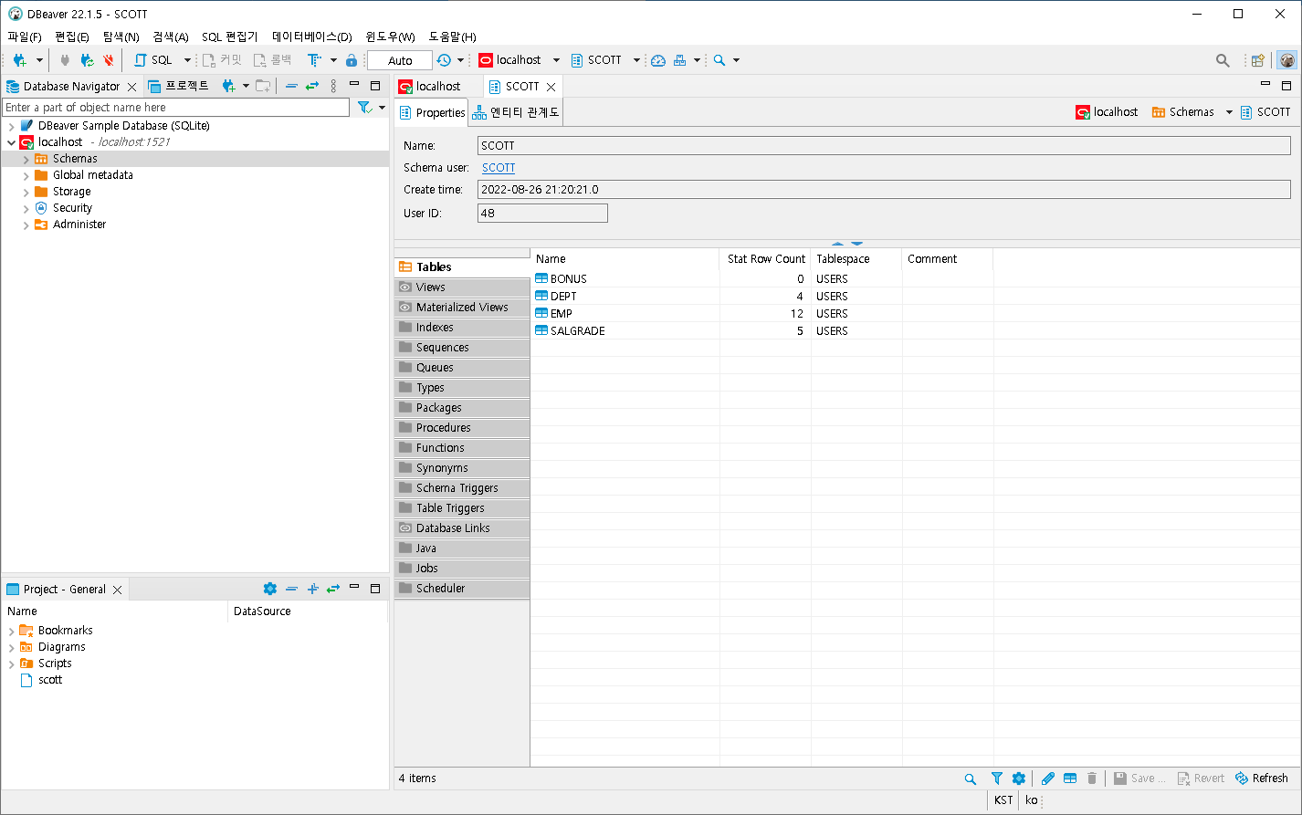This screenshot has height=815, width=1302.
Task: Click the object name filter field
Action: (176, 108)
